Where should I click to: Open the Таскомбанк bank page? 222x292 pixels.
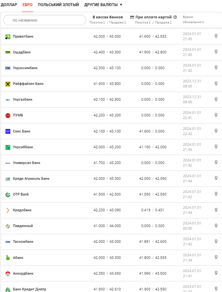coord(23,242)
